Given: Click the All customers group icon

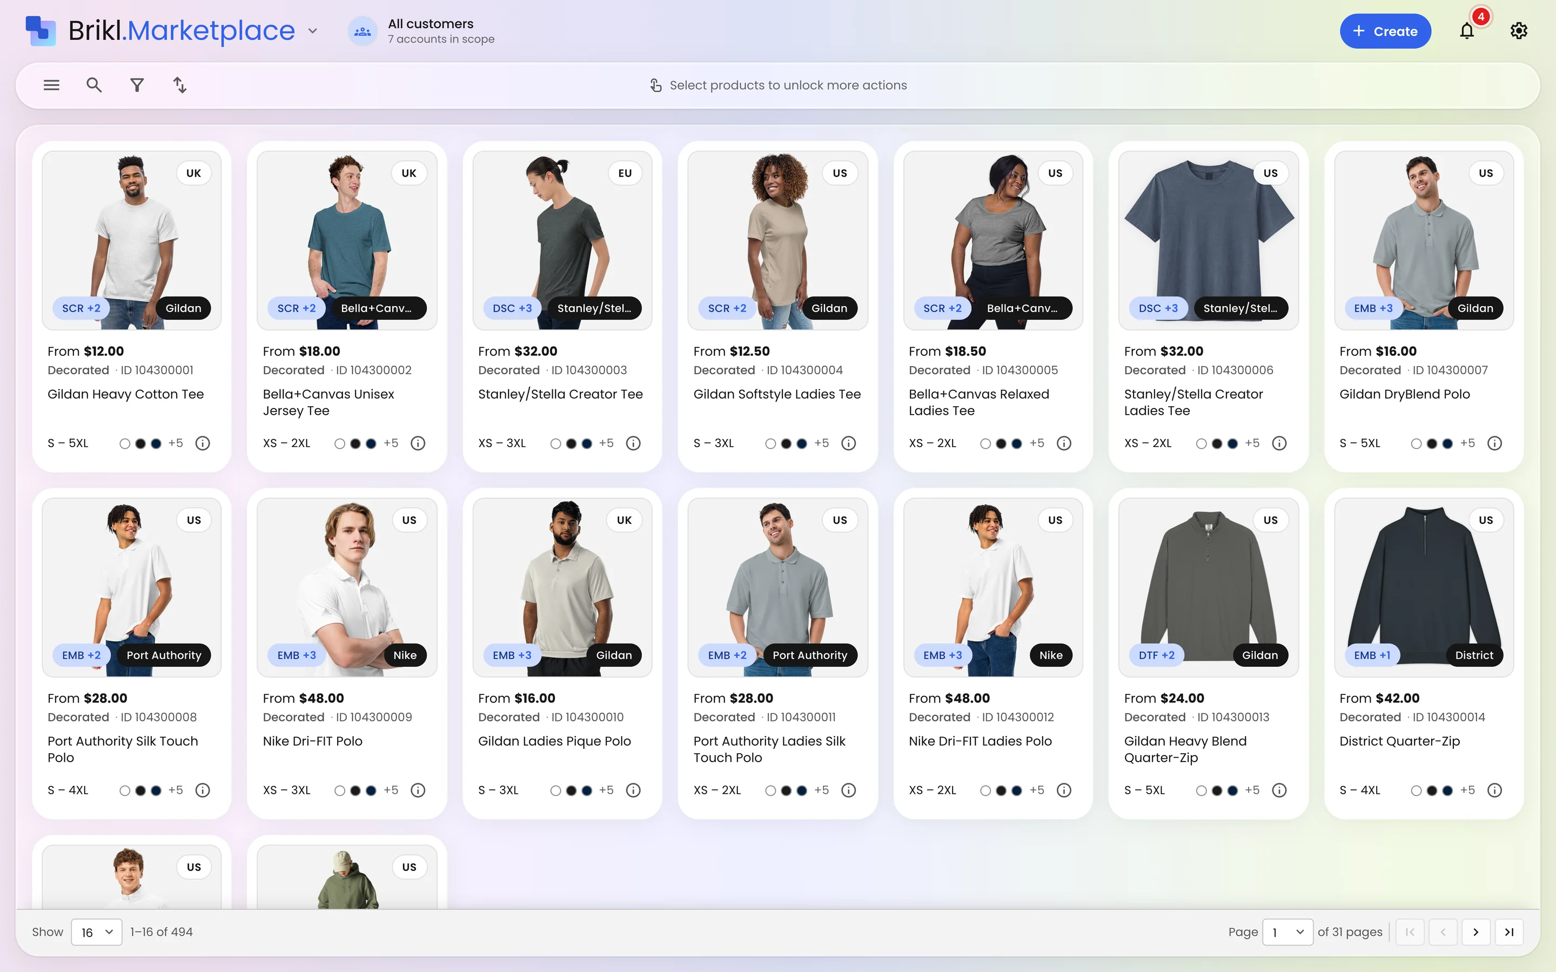Looking at the screenshot, I should pyautogui.click(x=363, y=31).
